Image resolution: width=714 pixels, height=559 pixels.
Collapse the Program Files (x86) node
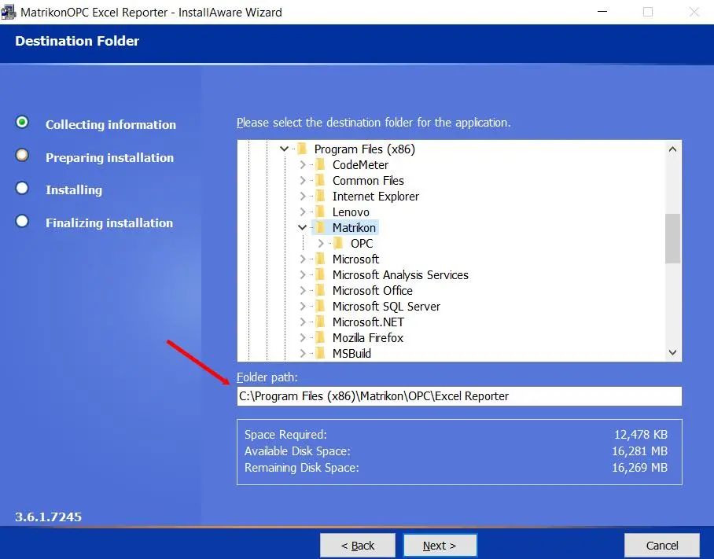coord(284,149)
